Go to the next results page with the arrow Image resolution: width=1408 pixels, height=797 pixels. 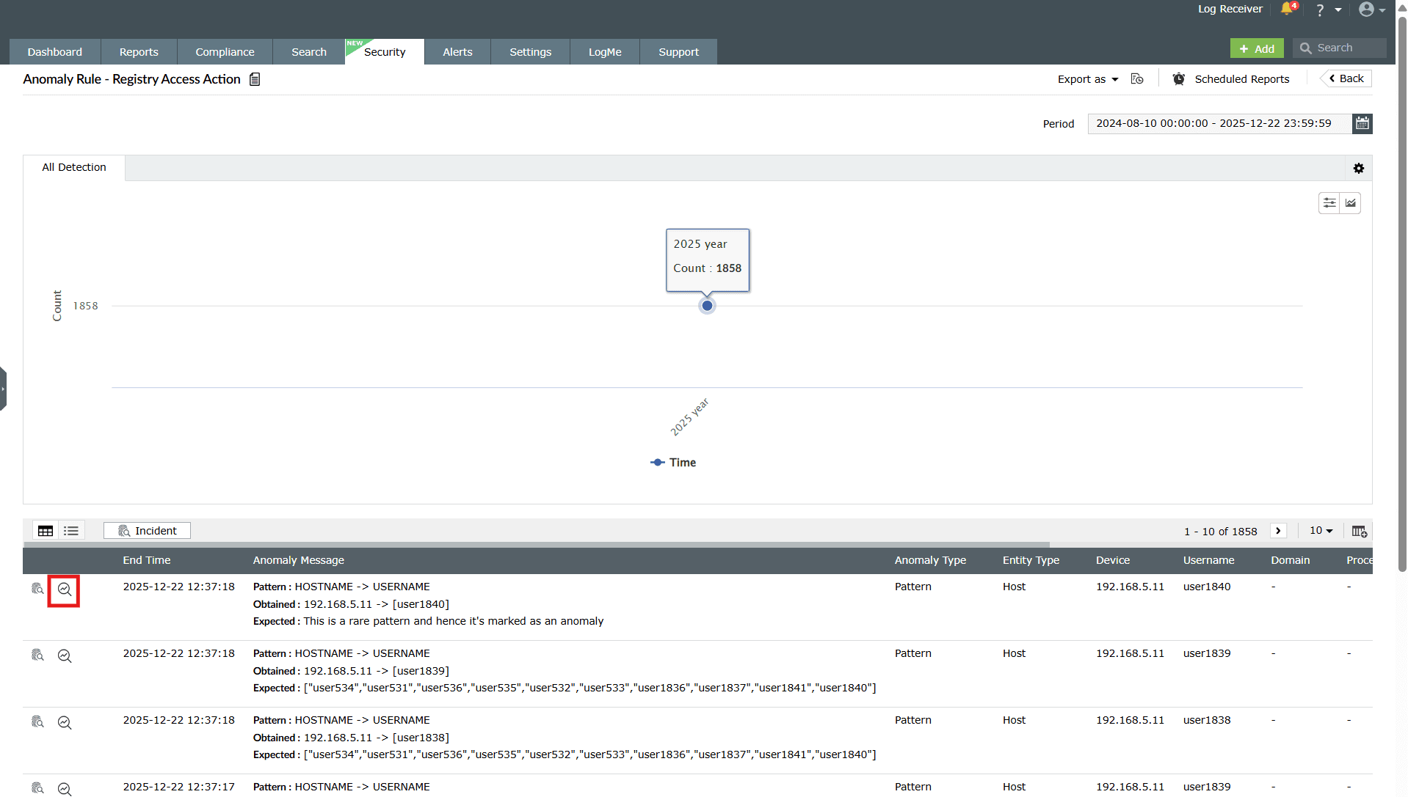tap(1278, 530)
